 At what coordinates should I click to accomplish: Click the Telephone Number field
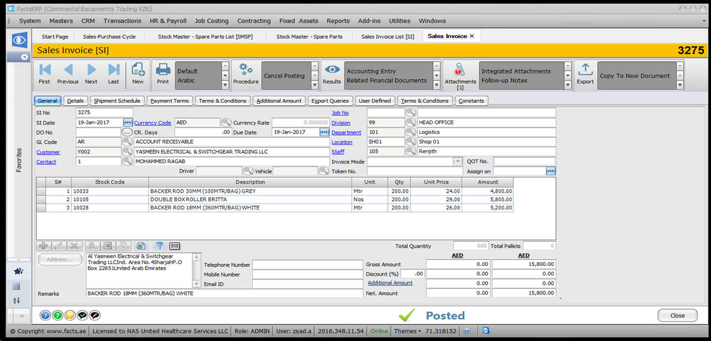click(x=307, y=265)
